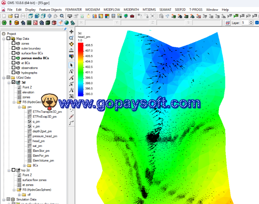
Task: Open Display Options monitor icon
Action: [70, 16]
